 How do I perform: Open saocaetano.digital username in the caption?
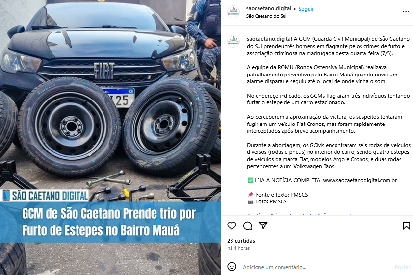pyautogui.click(x=269, y=39)
